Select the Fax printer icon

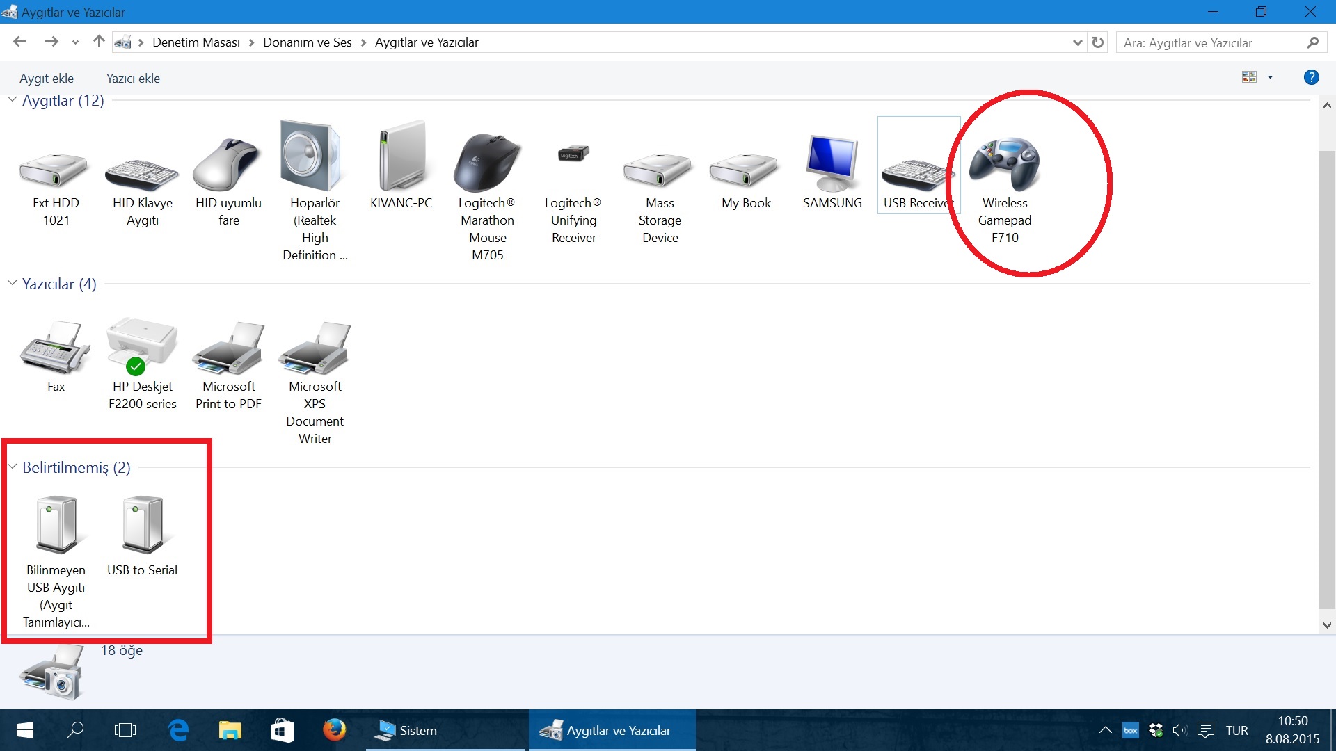click(x=55, y=348)
